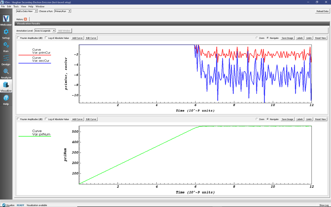
Task: Open the Window menu
Action: coord(40,6)
